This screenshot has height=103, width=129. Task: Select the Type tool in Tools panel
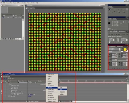(121, 12)
